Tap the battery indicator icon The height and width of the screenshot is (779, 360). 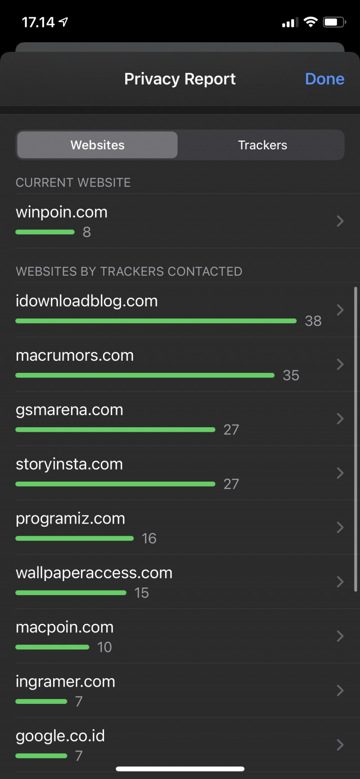tap(334, 22)
